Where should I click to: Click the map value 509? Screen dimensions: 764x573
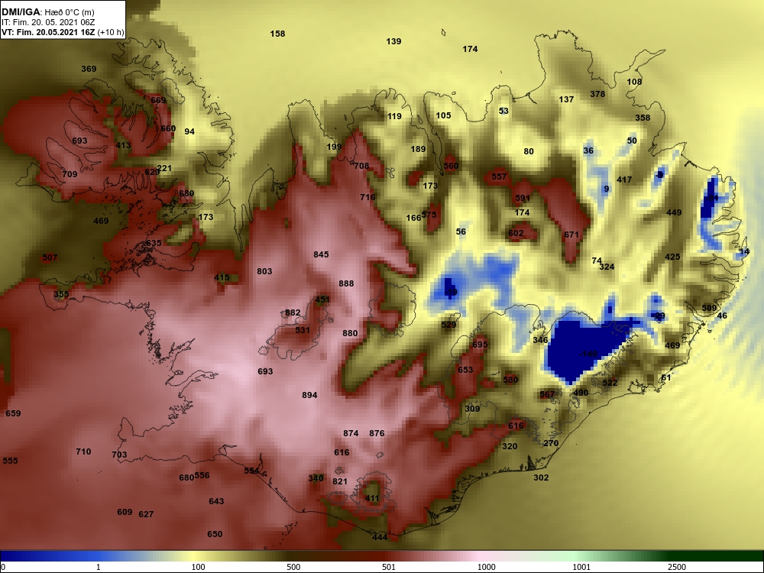709,308
